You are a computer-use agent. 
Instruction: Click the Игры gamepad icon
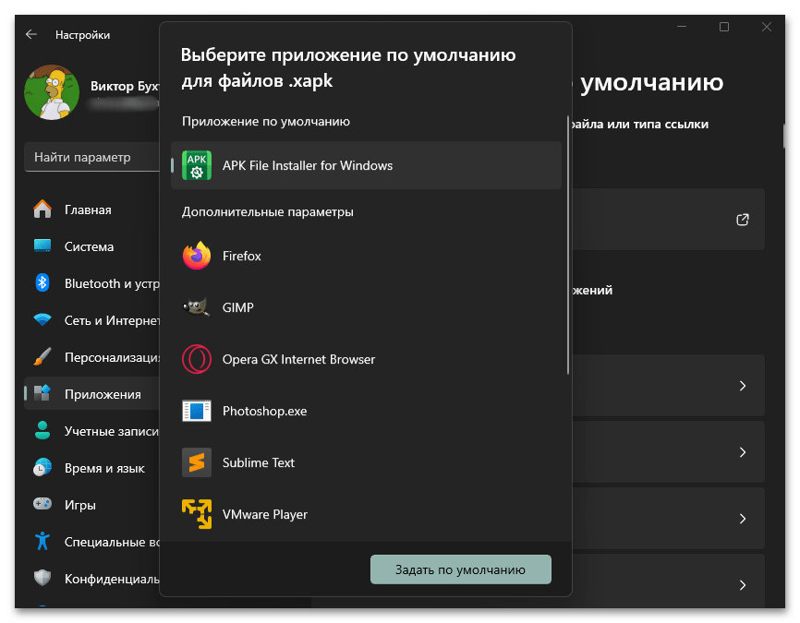(42, 504)
